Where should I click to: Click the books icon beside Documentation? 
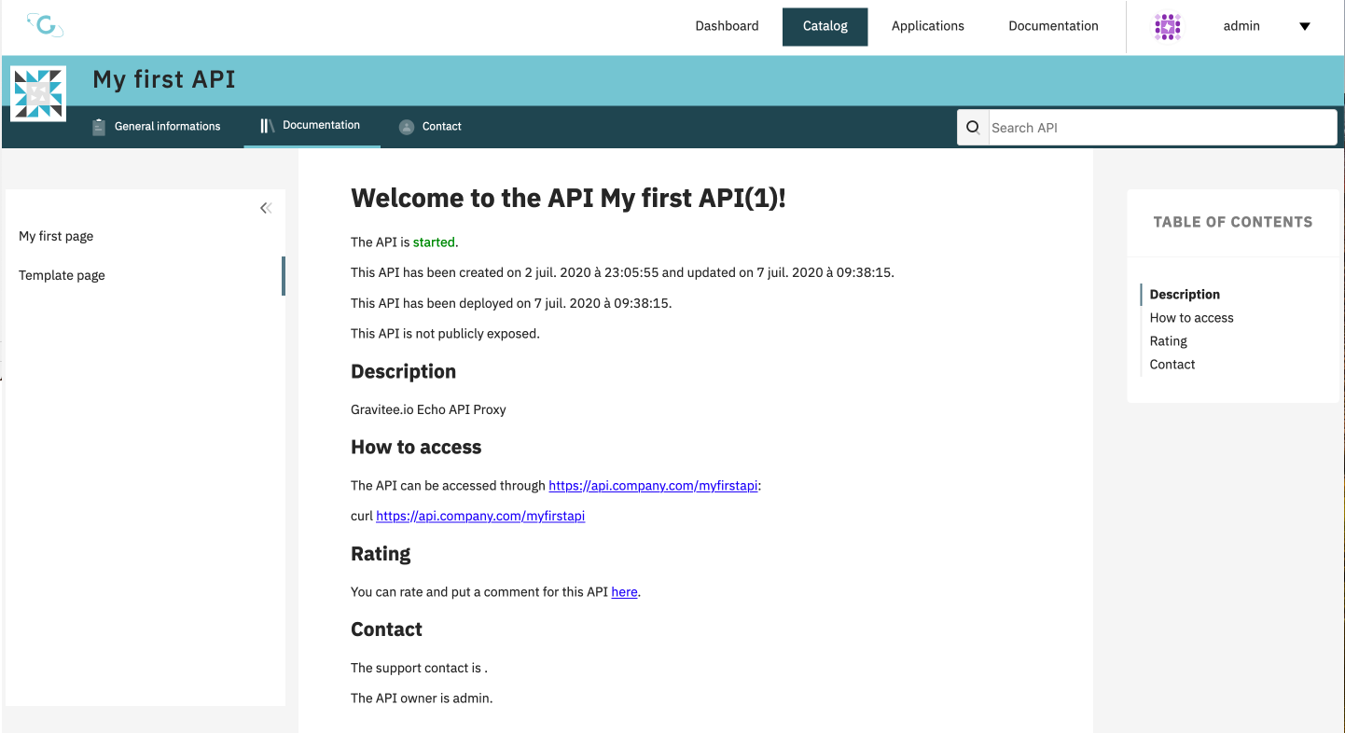pos(268,126)
